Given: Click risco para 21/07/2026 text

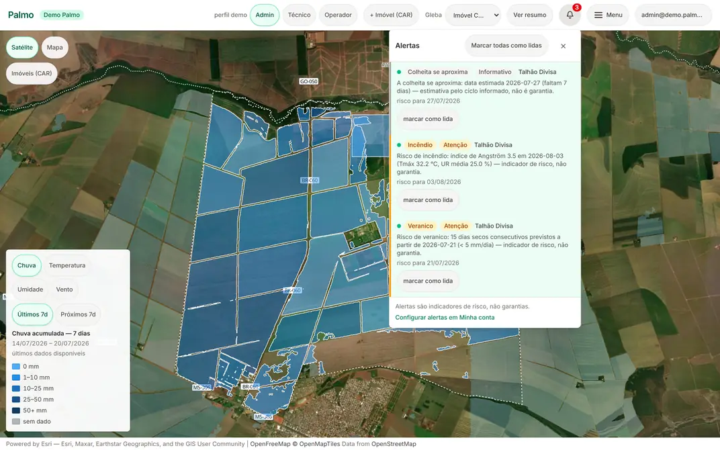Looking at the screenshot, I should (427, 263).
